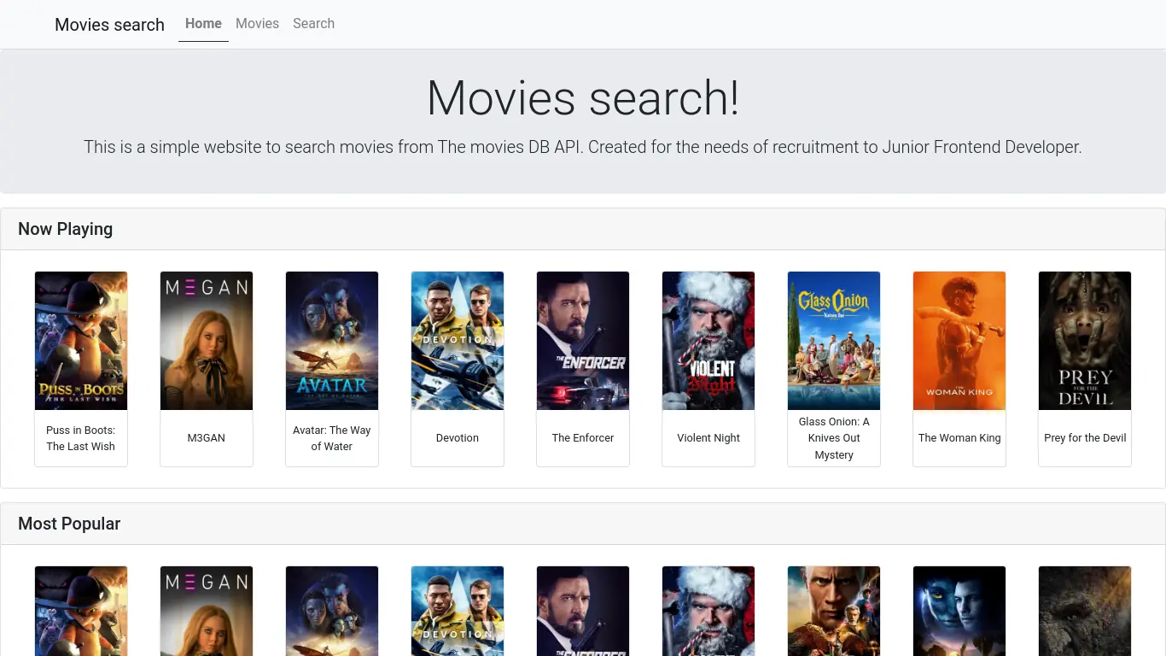The width and height of the screenshot is (1166, 656).
Task: Open seventh poster in Most Popular row
Action: [x=834, y=612]
